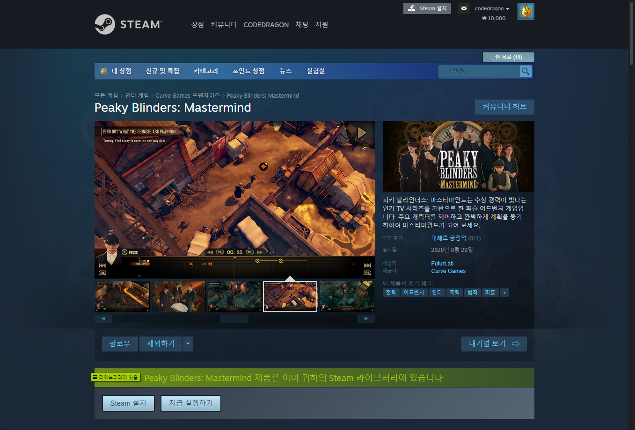
Task: Open the 카테고리 menu
Action: [x=206, y=71]
